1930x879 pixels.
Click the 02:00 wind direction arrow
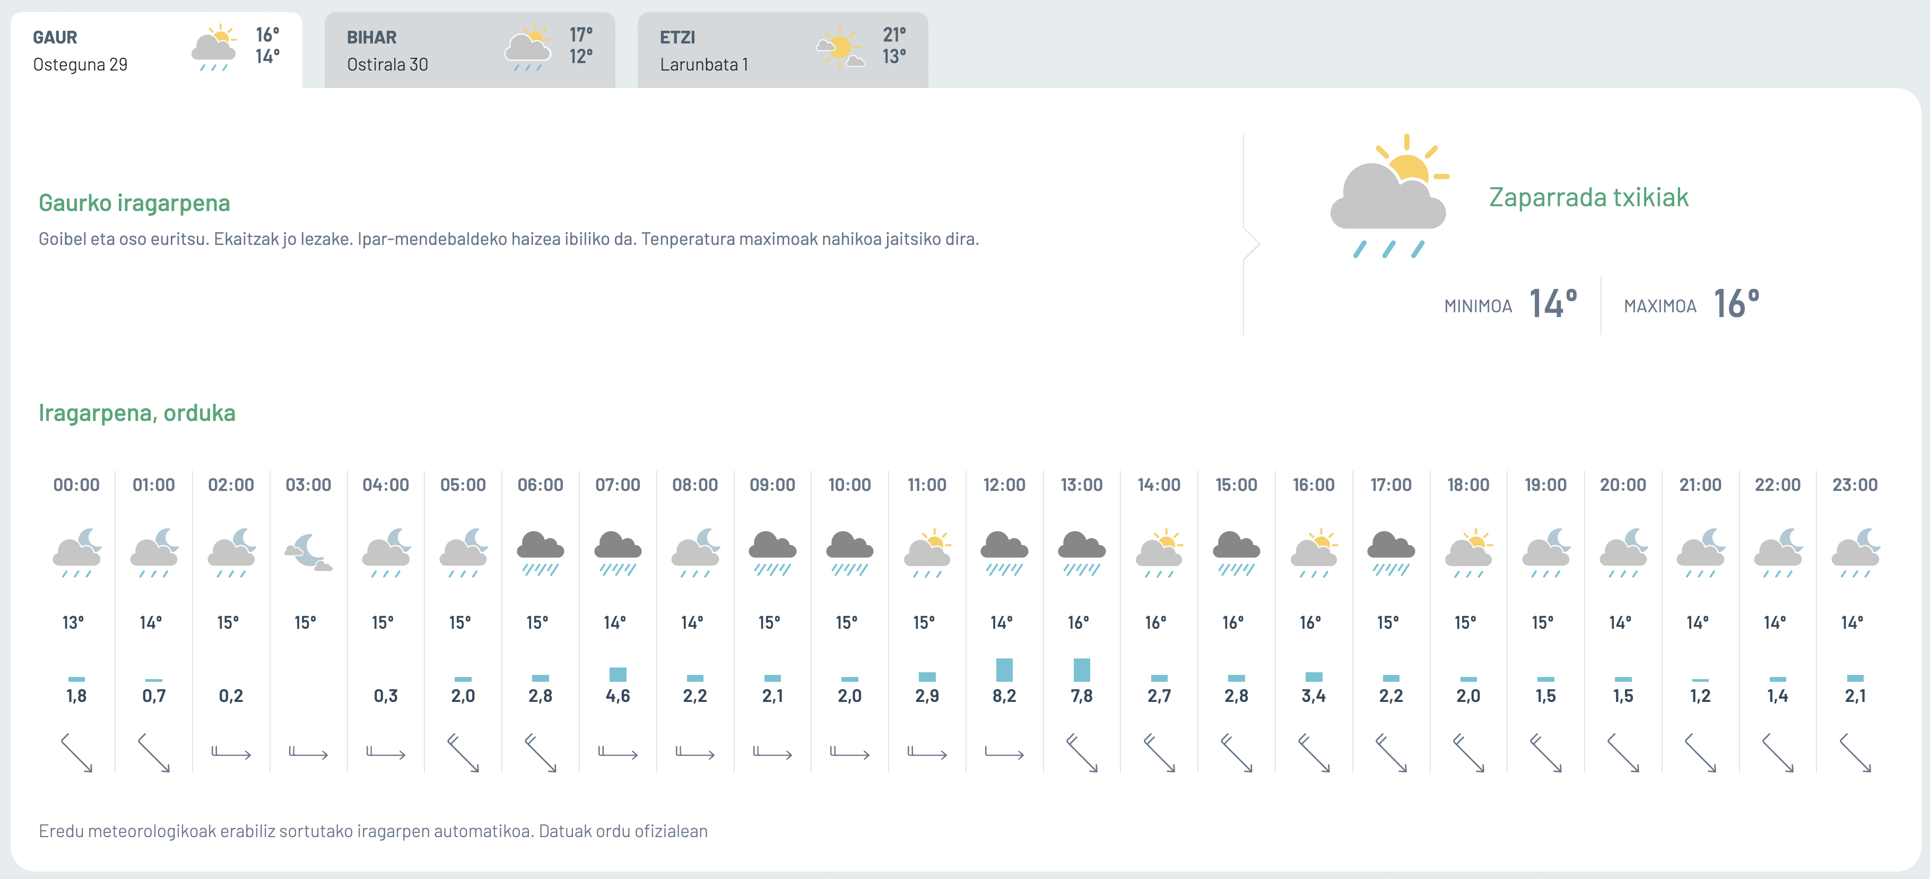(x=231, y=752)
